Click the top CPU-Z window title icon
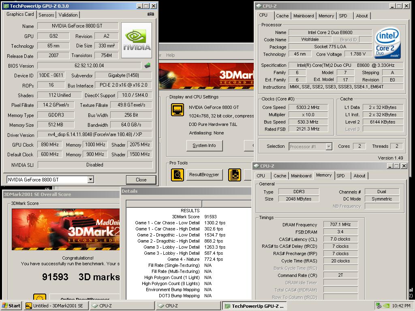This screenshot has height=311, width=415. click(x=259, y=6)
